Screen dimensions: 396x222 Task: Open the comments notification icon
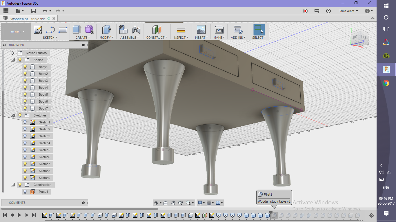(x=317, y=11)
